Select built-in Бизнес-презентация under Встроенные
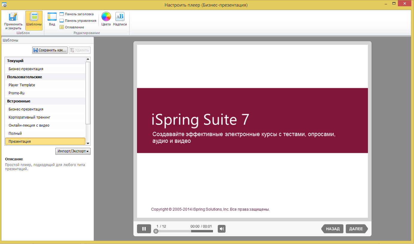The height and width of the screenshot is (244, 414). 45,109
